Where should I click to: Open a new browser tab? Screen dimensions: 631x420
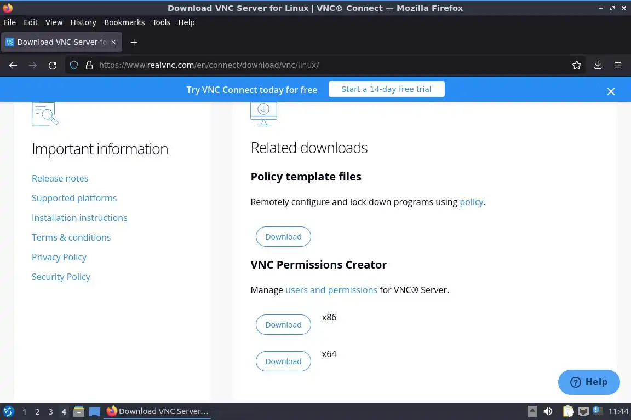(134, 42)
